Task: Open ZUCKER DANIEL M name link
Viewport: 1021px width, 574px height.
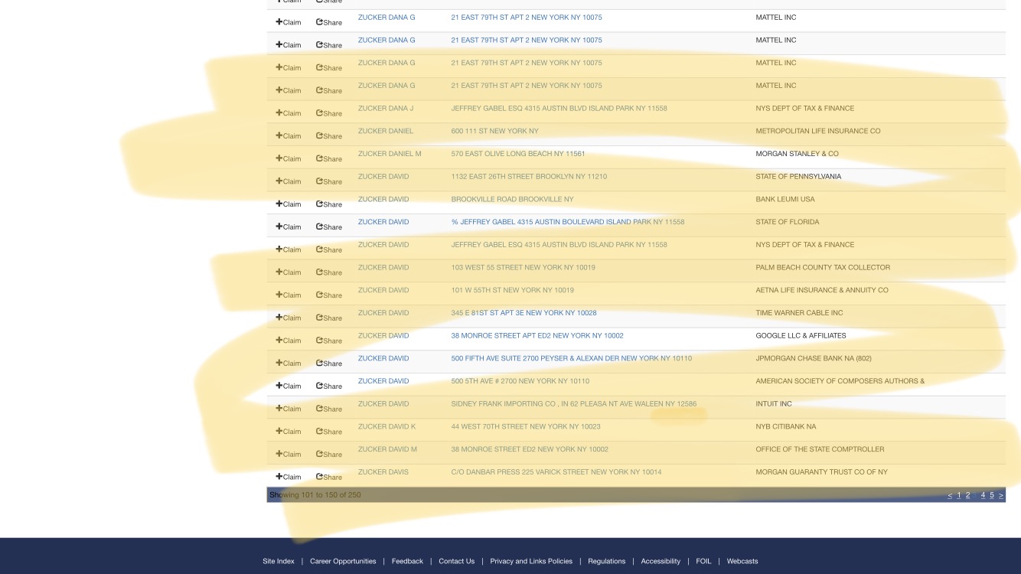Action: (390, 154)
